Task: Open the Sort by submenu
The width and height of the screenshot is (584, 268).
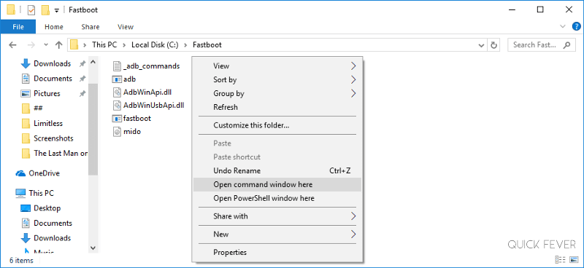Action: [277, 79]
